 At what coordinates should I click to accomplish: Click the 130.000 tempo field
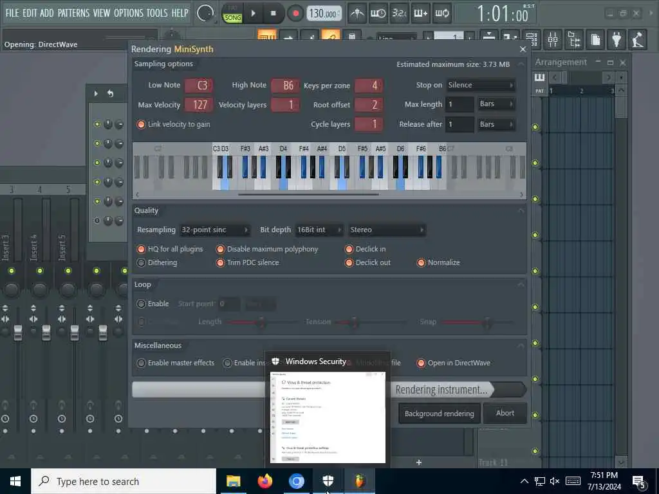click(323, 14)
